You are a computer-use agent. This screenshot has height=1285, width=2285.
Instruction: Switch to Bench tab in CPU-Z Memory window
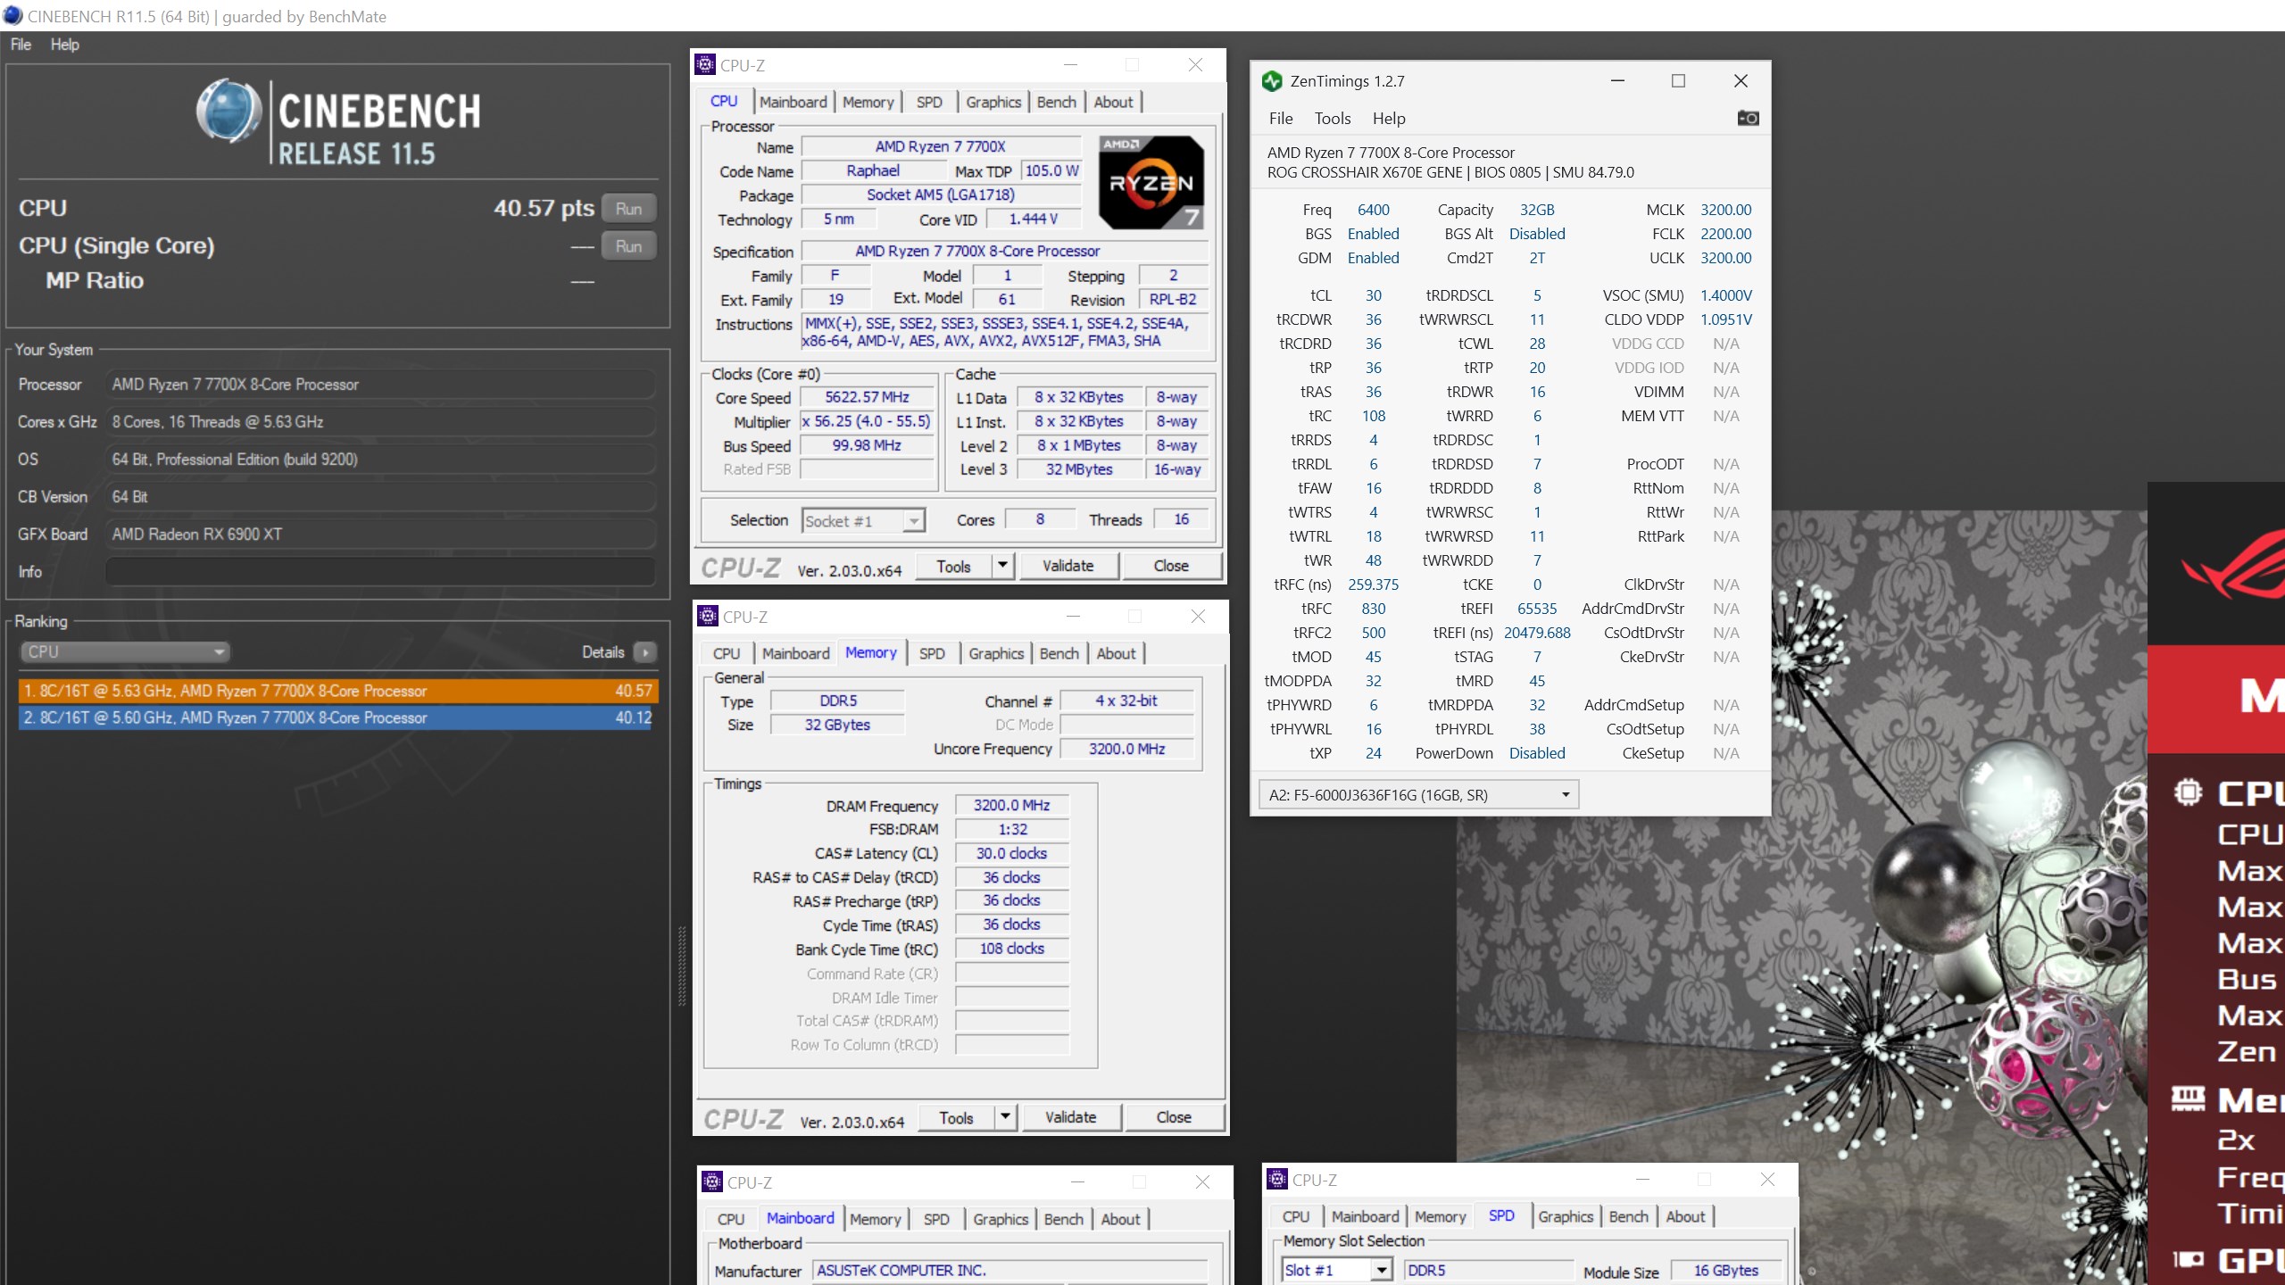coord(1059,654)
